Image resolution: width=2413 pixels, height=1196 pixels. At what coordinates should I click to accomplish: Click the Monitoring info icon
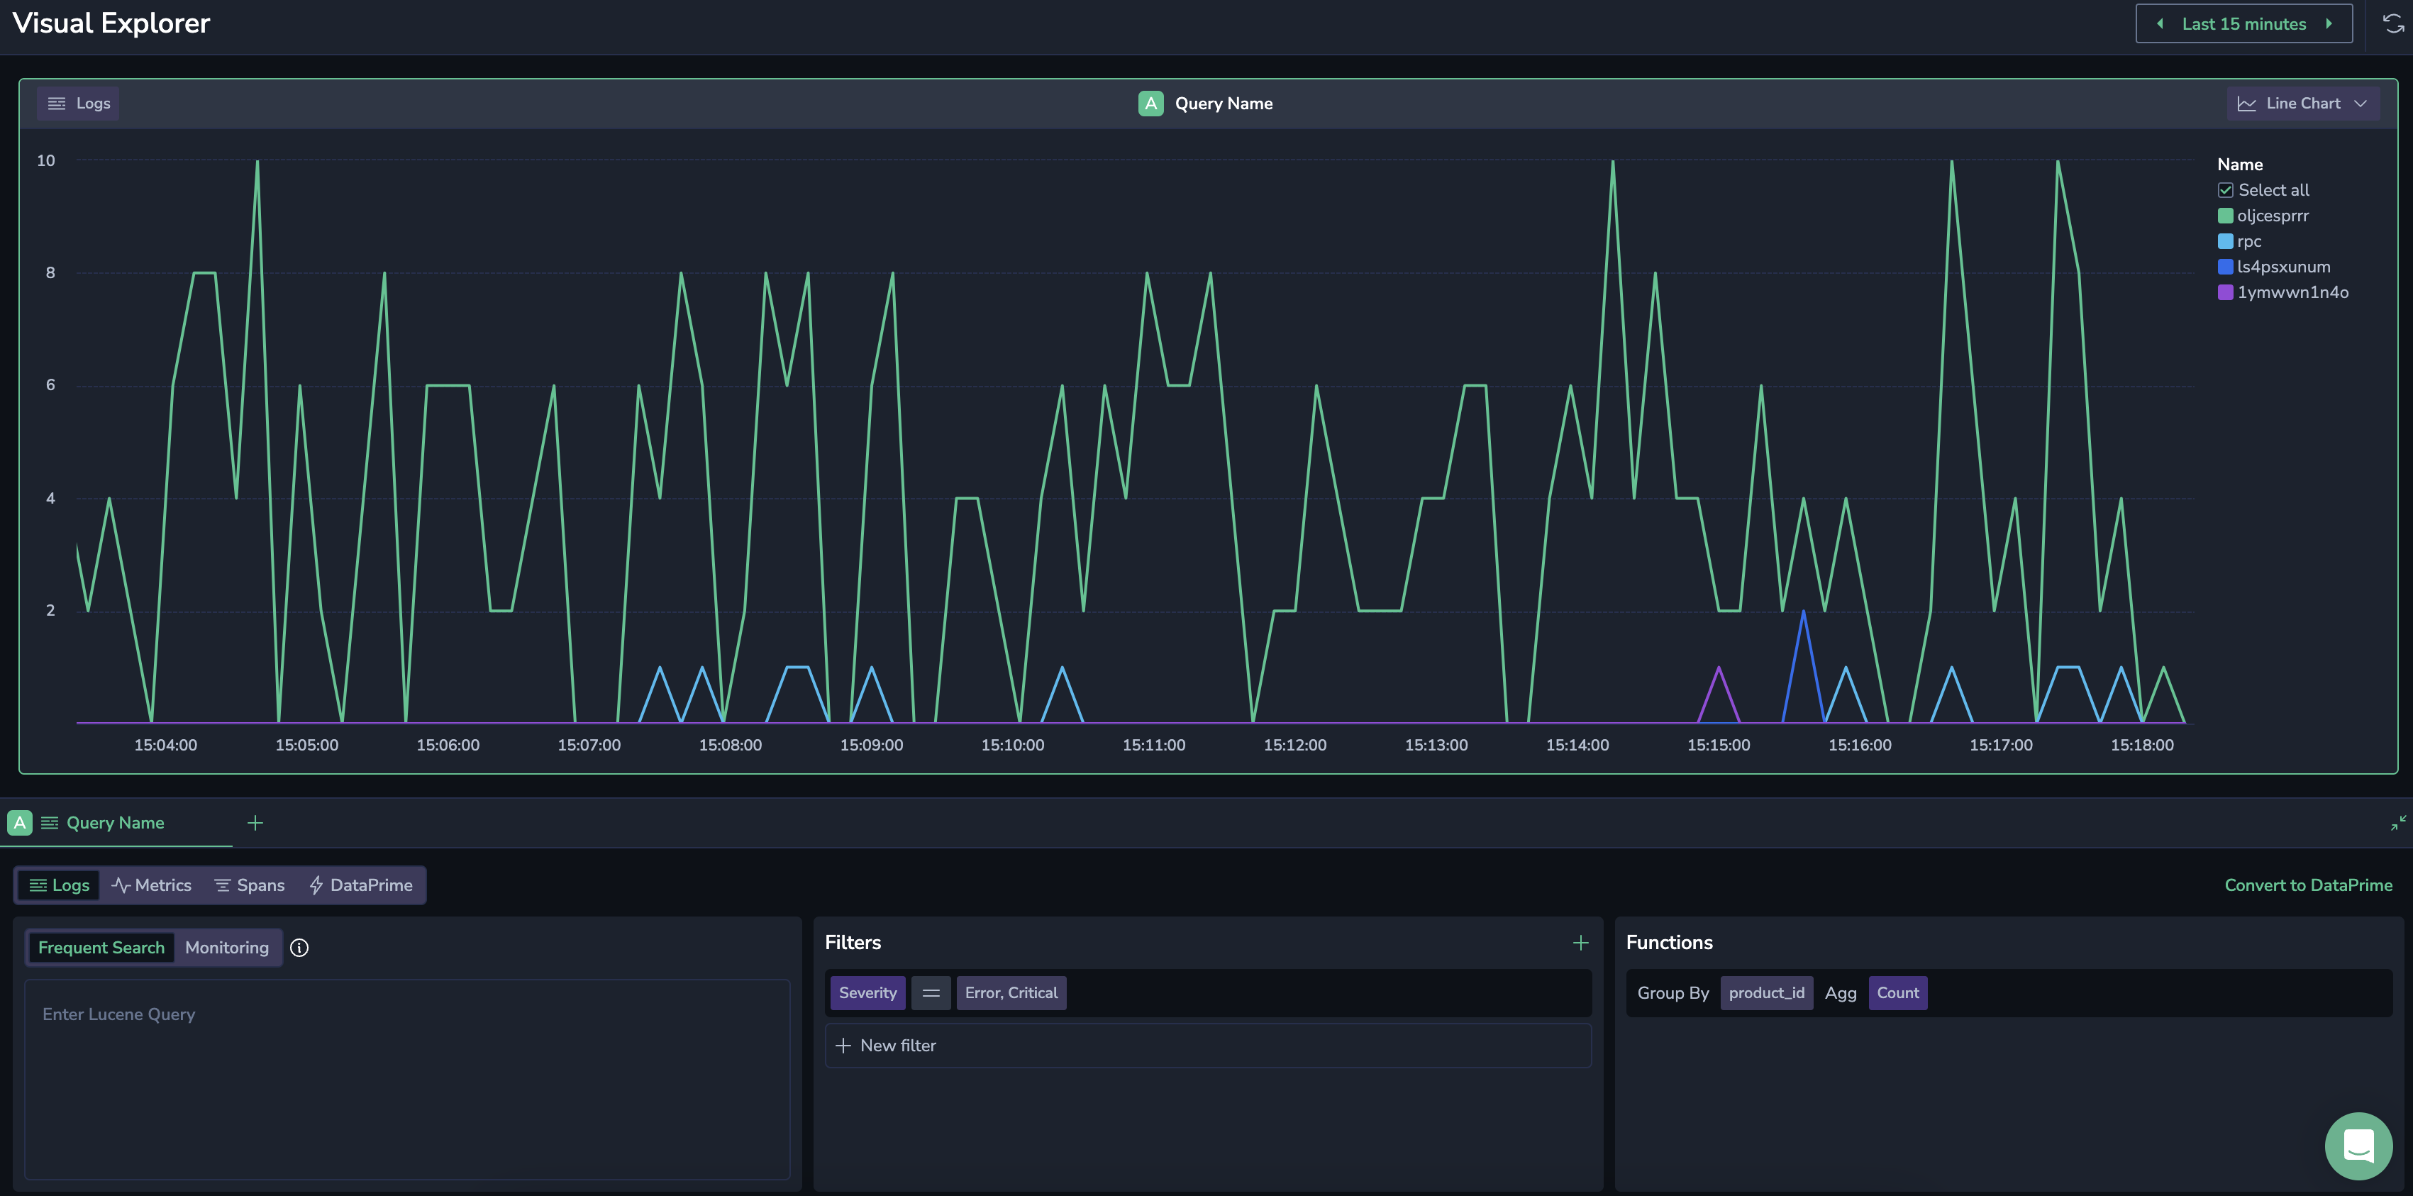coord(299,948)
